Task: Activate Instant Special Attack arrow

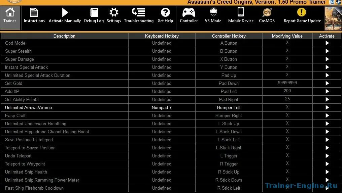Action: 327,67
